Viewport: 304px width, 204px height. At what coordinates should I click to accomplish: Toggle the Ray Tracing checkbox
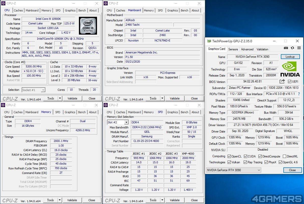pos(245,162)
